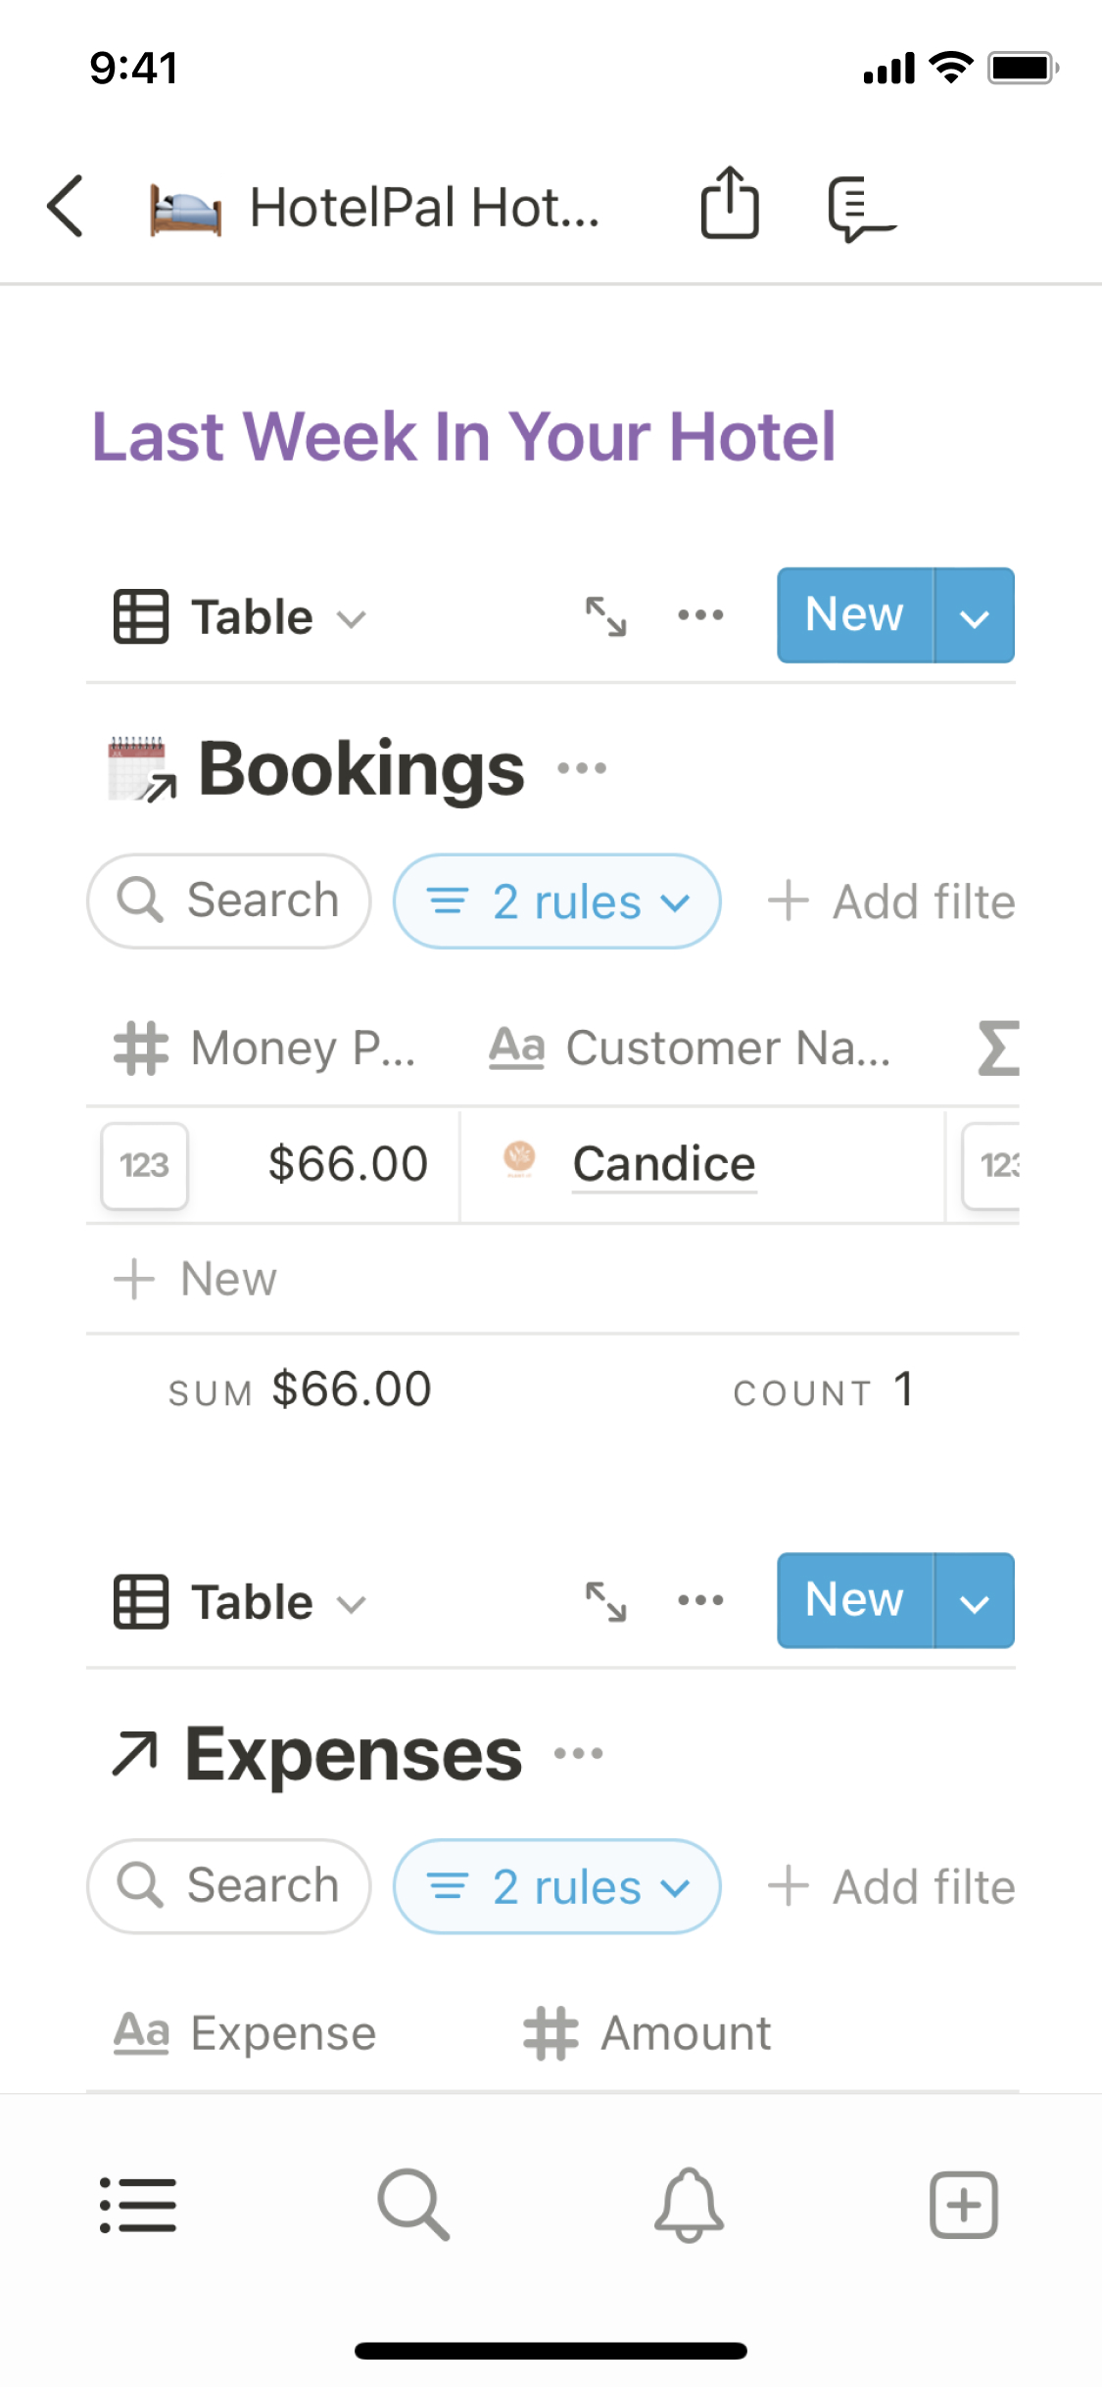
Task: Open the Candice customer record
Action: pyautogui.click(x=664, y=1164)
